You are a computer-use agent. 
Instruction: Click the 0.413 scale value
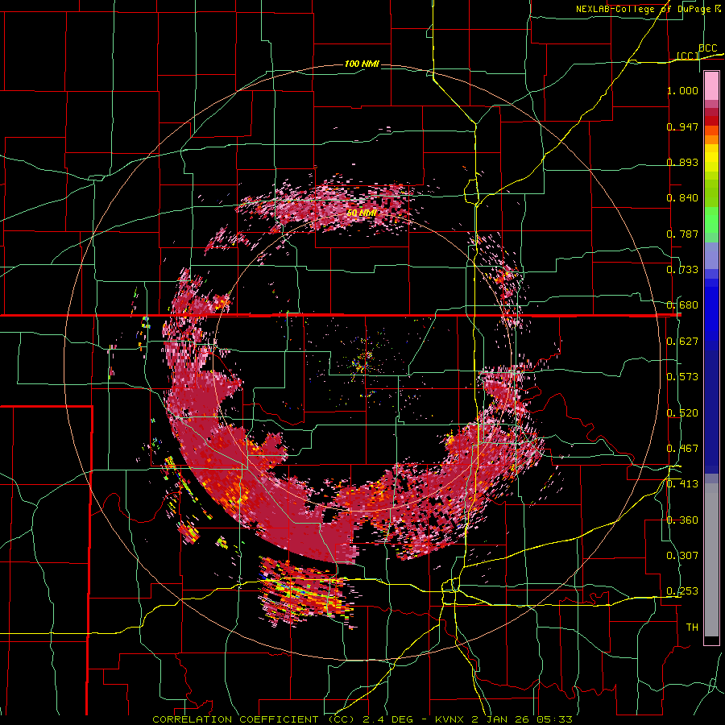click(x=682, y=484)
